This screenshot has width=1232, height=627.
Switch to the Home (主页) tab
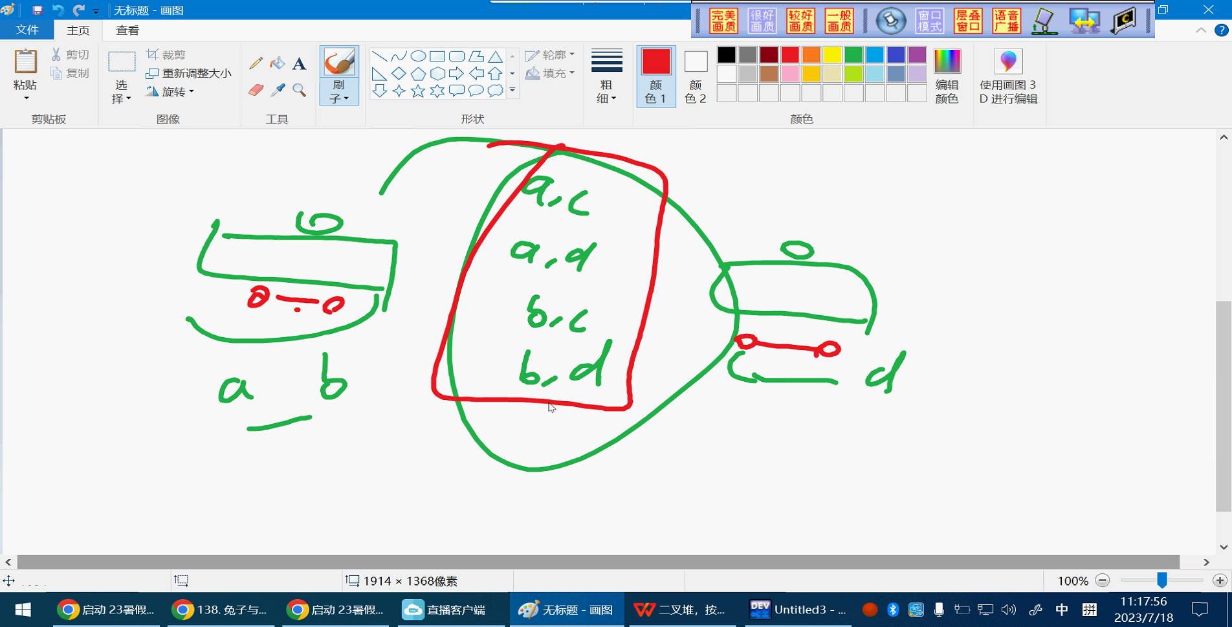[x=78, y=30]
